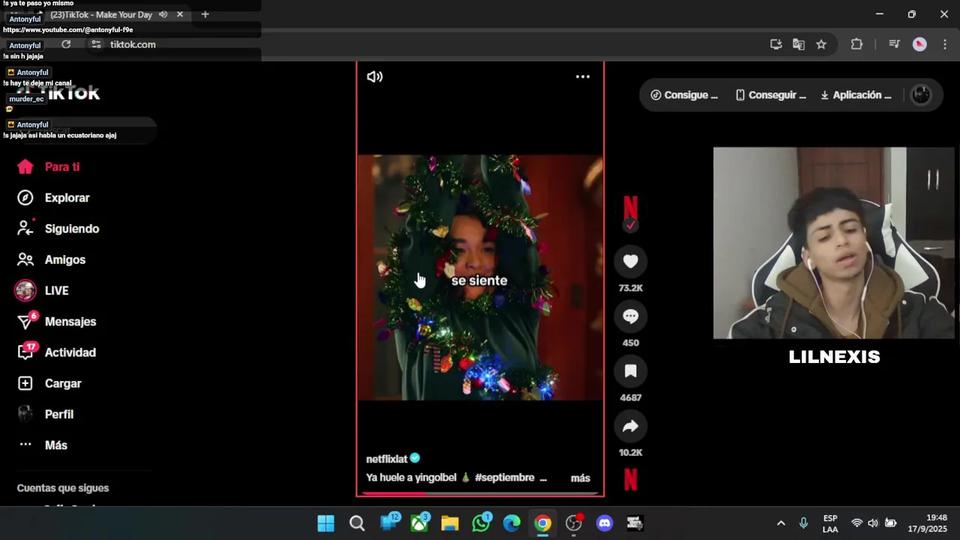
Task: Open the Actividad notifications
Action: point(56,352)
